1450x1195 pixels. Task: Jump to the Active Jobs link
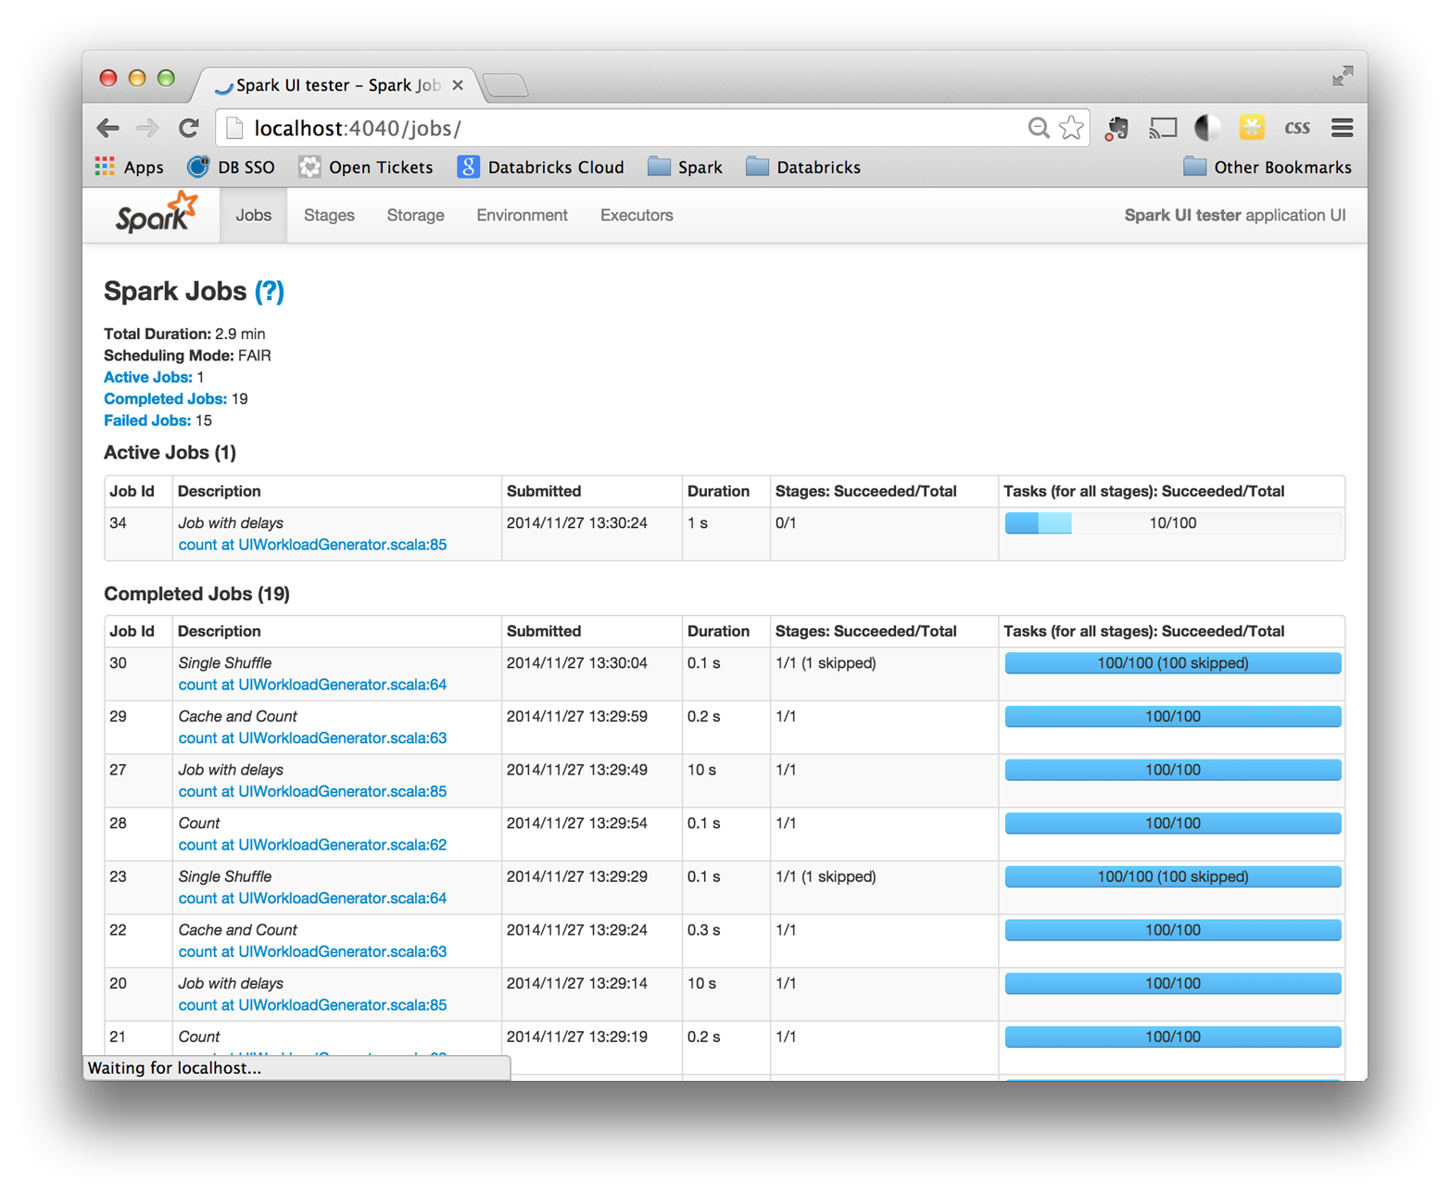point(148,377)
